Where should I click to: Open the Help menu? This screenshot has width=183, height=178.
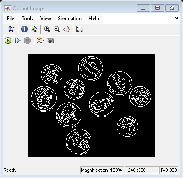click(x=94, y=19)
